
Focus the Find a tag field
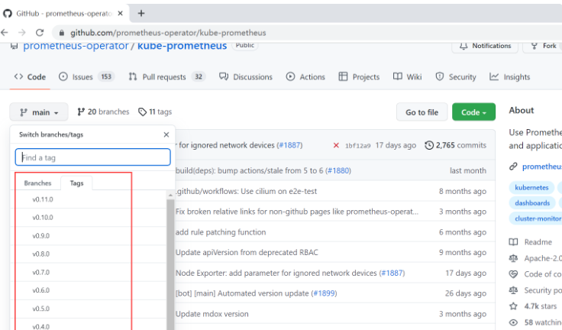point(92,157)
